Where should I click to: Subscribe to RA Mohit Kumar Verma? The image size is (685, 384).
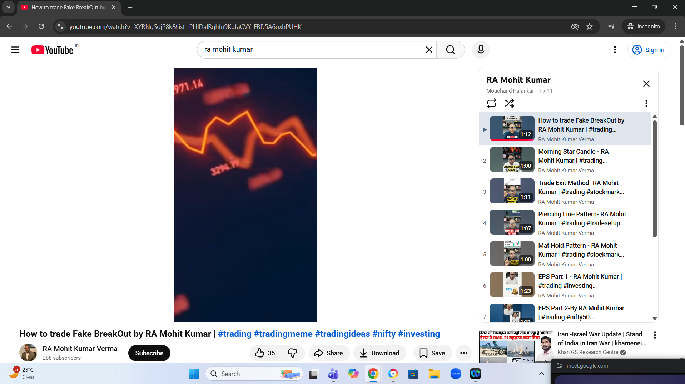[x=149, y=353]
